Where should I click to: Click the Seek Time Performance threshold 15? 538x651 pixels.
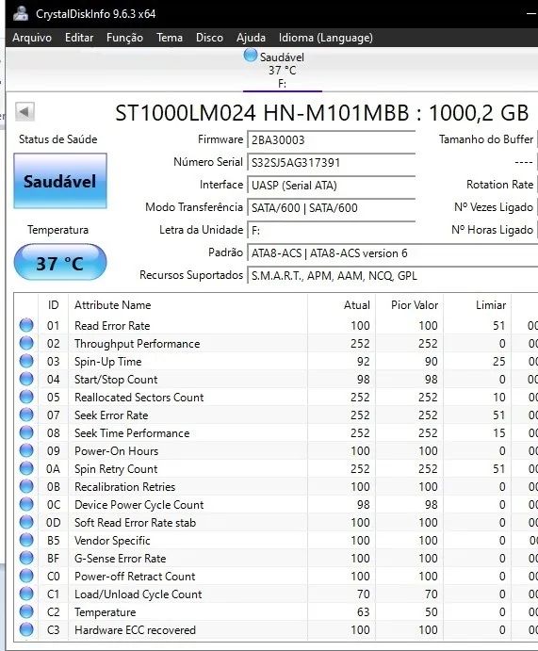coord(499,433)
